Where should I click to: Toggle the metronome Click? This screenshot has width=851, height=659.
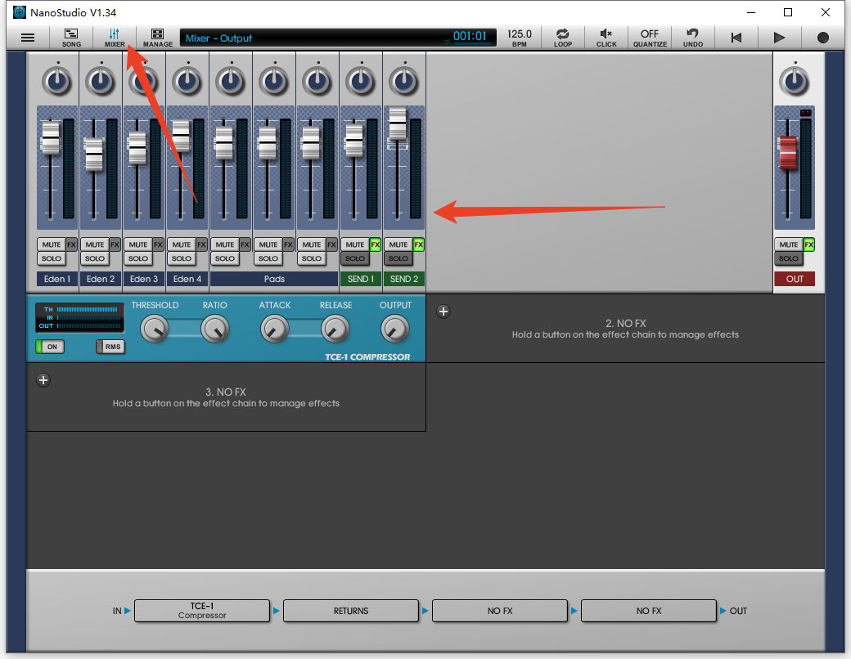(x=606, y=38)
